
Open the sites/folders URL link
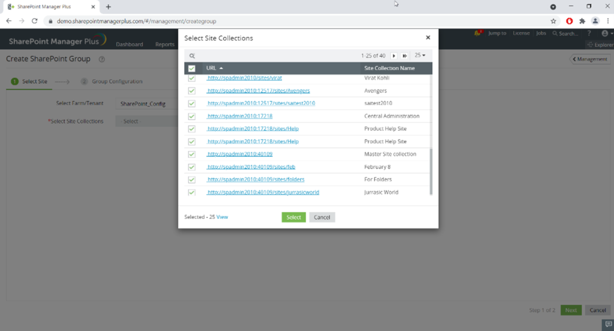pos(255,179)
